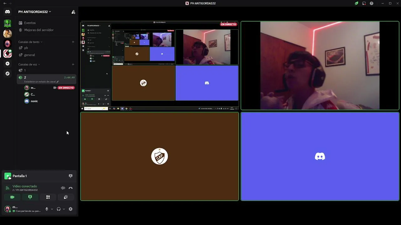Viewport: 401px width, 225px height.
Task: Open Discord direct messages home
Action: 8,12
